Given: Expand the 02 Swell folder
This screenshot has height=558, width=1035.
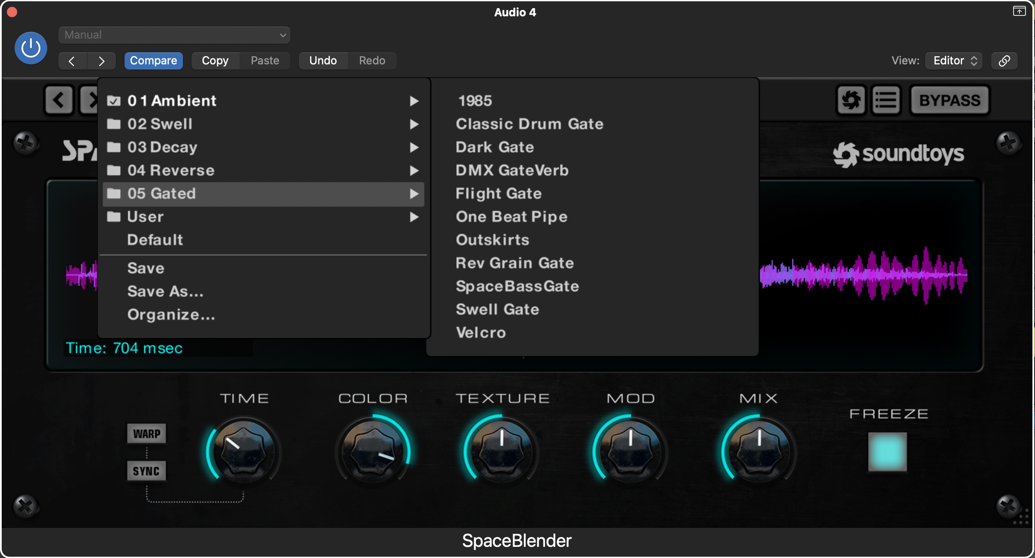Looking at the screenshot, I should tap(264, 124).
